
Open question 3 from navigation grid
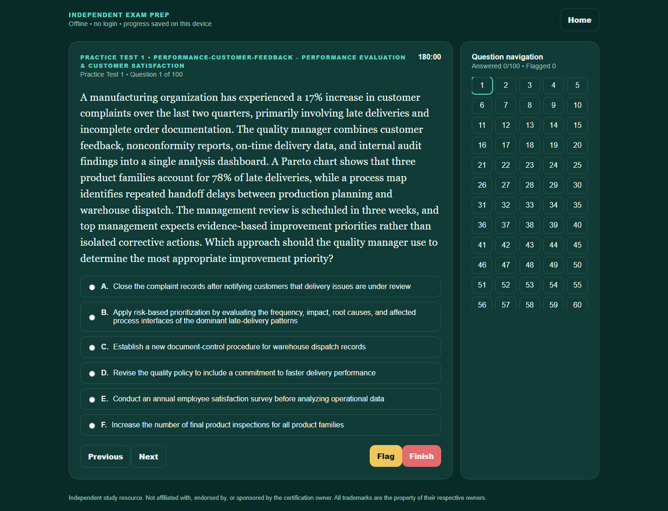click(x=529, y=85)
